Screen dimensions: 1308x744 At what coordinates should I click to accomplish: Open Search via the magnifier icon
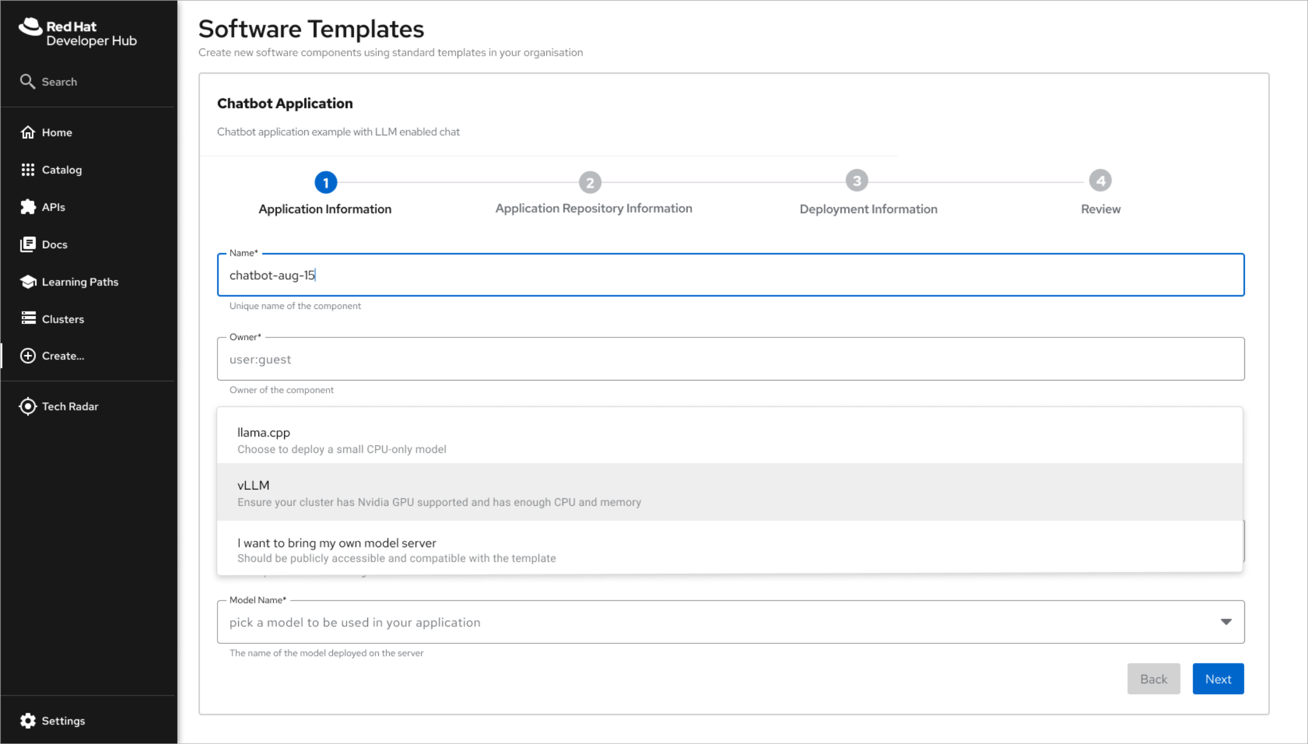27,82
